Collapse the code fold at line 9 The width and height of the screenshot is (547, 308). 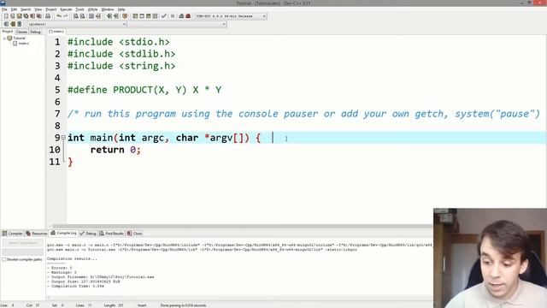pos(63,138)
